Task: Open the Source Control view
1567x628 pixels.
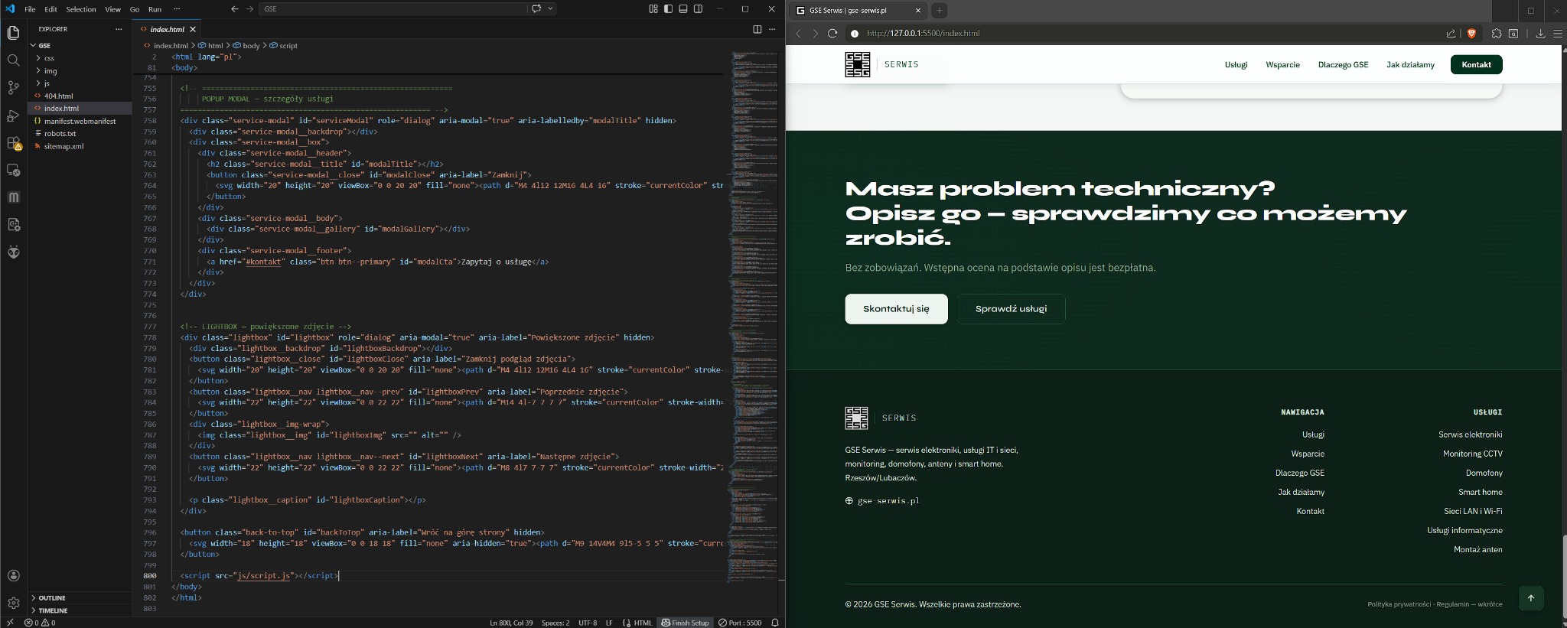Action: 13,88
